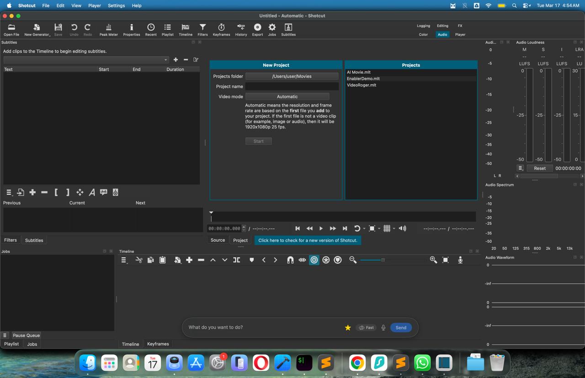585x378 pixels.
Task: Click the Pause Queue button
Action: point(26,335)
